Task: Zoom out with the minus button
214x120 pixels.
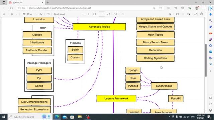Action: 83,14
